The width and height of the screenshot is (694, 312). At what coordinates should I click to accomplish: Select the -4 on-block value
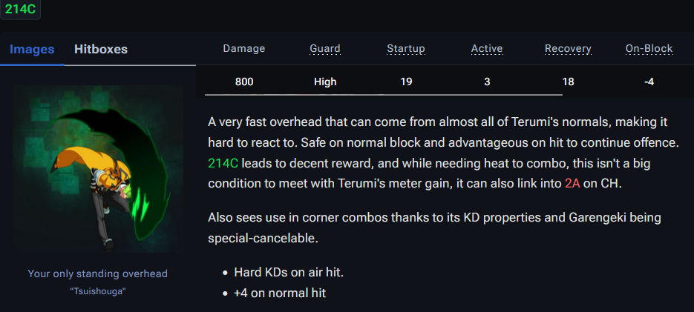click(649, 82)
